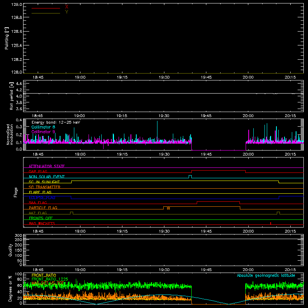Click the 0.4 tick on modulation axis
308x308 pixels.
[x=19, y=120]
